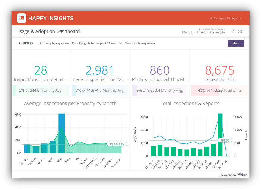Click the 2018-05 bar in Total Inspections chart

coord(220,135)
